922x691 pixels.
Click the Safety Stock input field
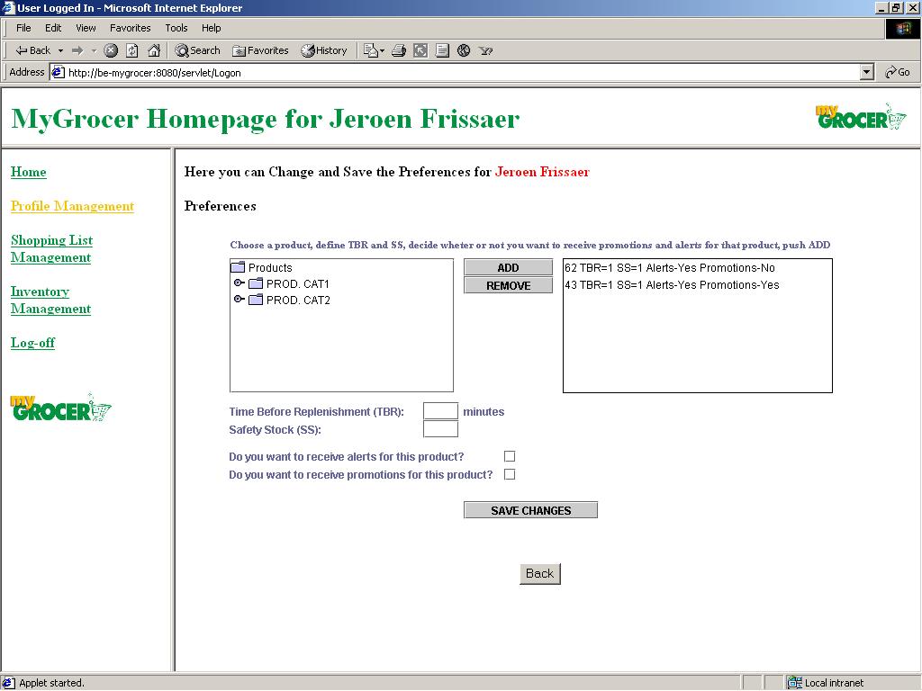point(440,429)
